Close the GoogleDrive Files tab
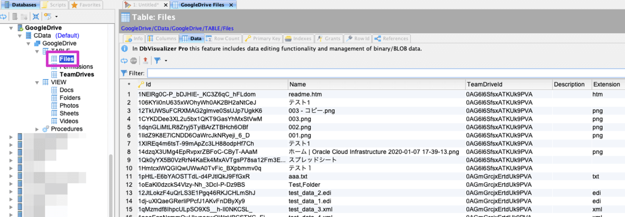 pos(232,5)
